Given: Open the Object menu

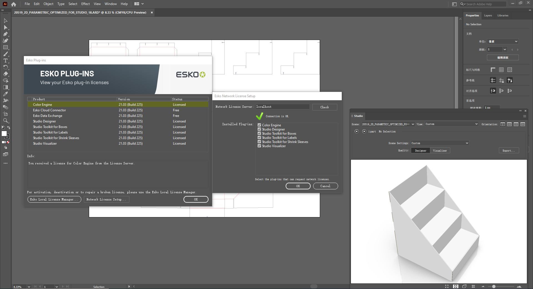Looking at the screenshot, I should coord(48,4).
